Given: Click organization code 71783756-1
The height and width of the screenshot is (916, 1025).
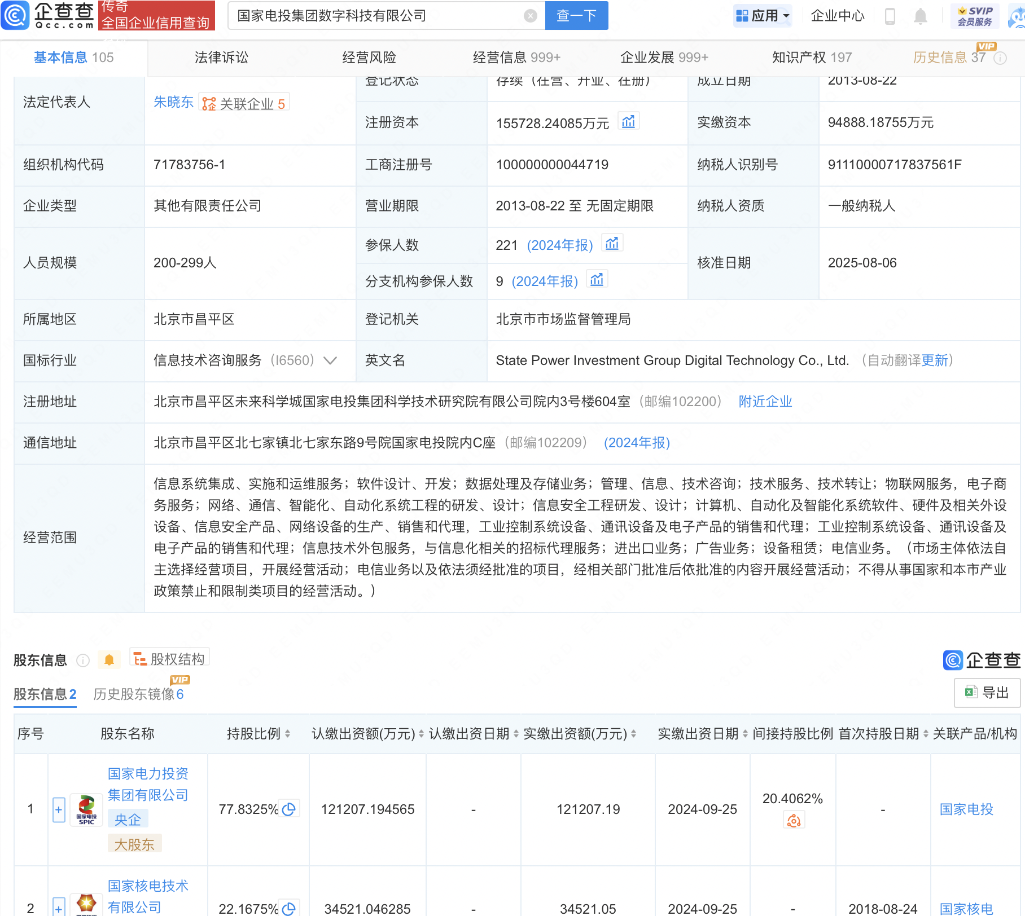Looking at the screenshot, I should point(189,165).
